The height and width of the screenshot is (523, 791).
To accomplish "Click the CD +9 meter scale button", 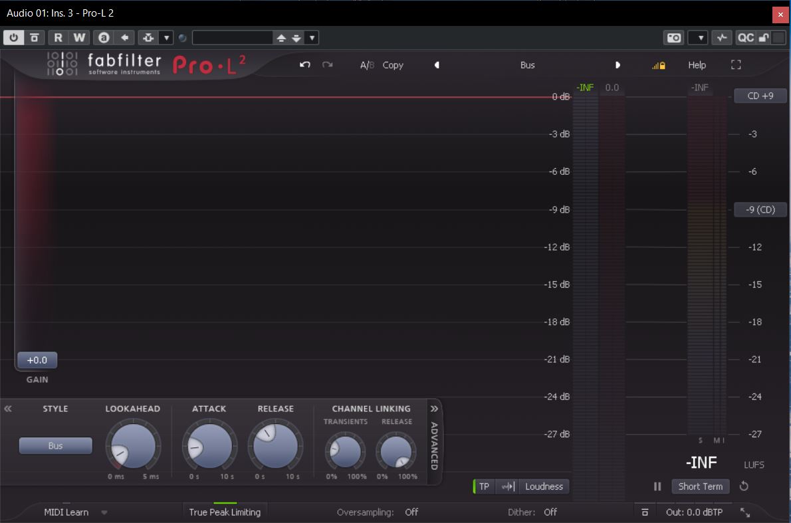I will click(760, 96).
